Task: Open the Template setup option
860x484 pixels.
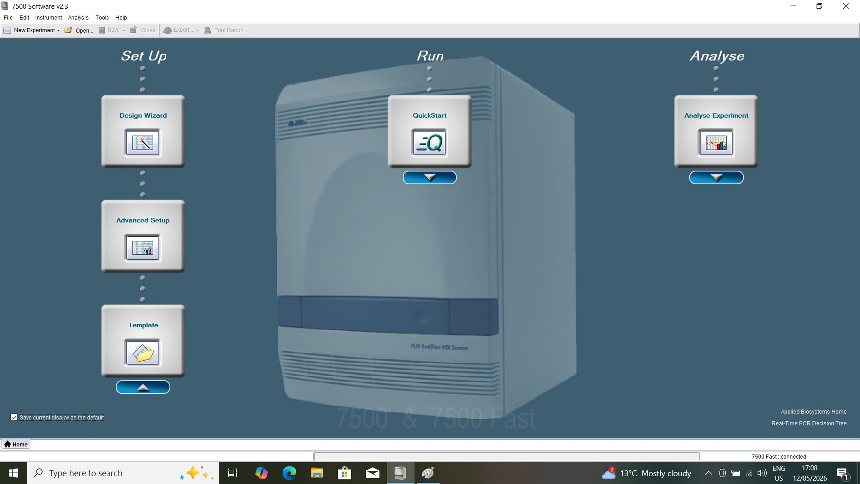Action: point(143,341)
